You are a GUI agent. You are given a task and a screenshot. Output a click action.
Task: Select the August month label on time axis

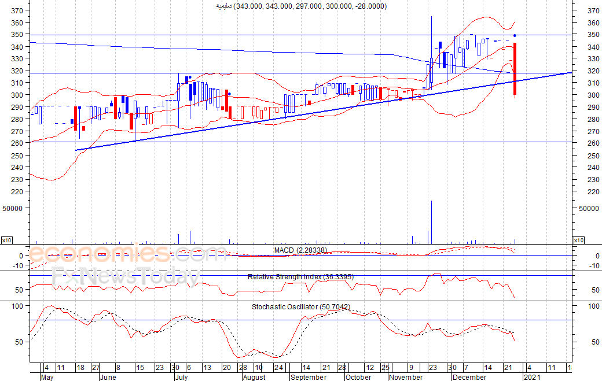coord(254,377)
